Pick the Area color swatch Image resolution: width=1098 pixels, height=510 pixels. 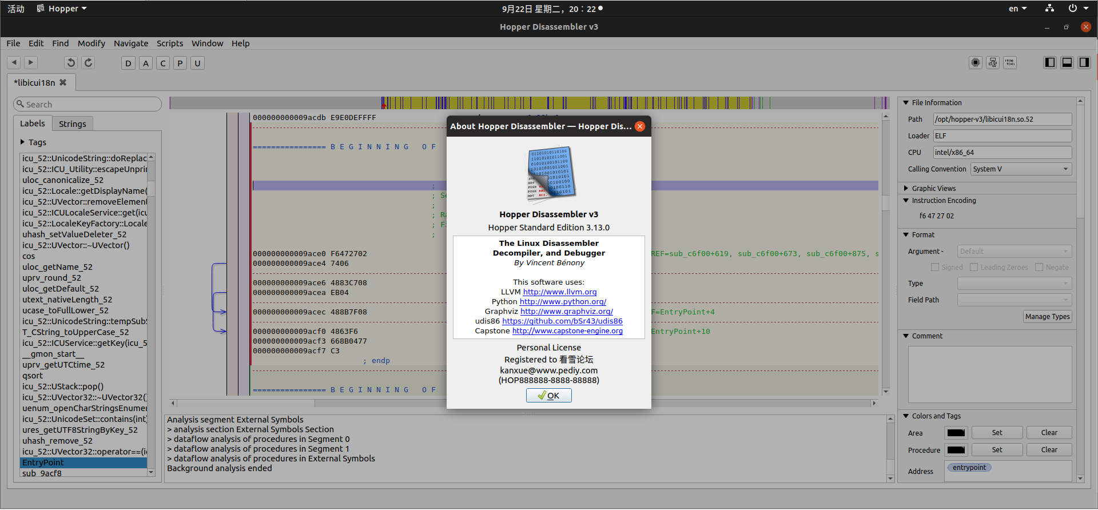click(x=956, y=433)
